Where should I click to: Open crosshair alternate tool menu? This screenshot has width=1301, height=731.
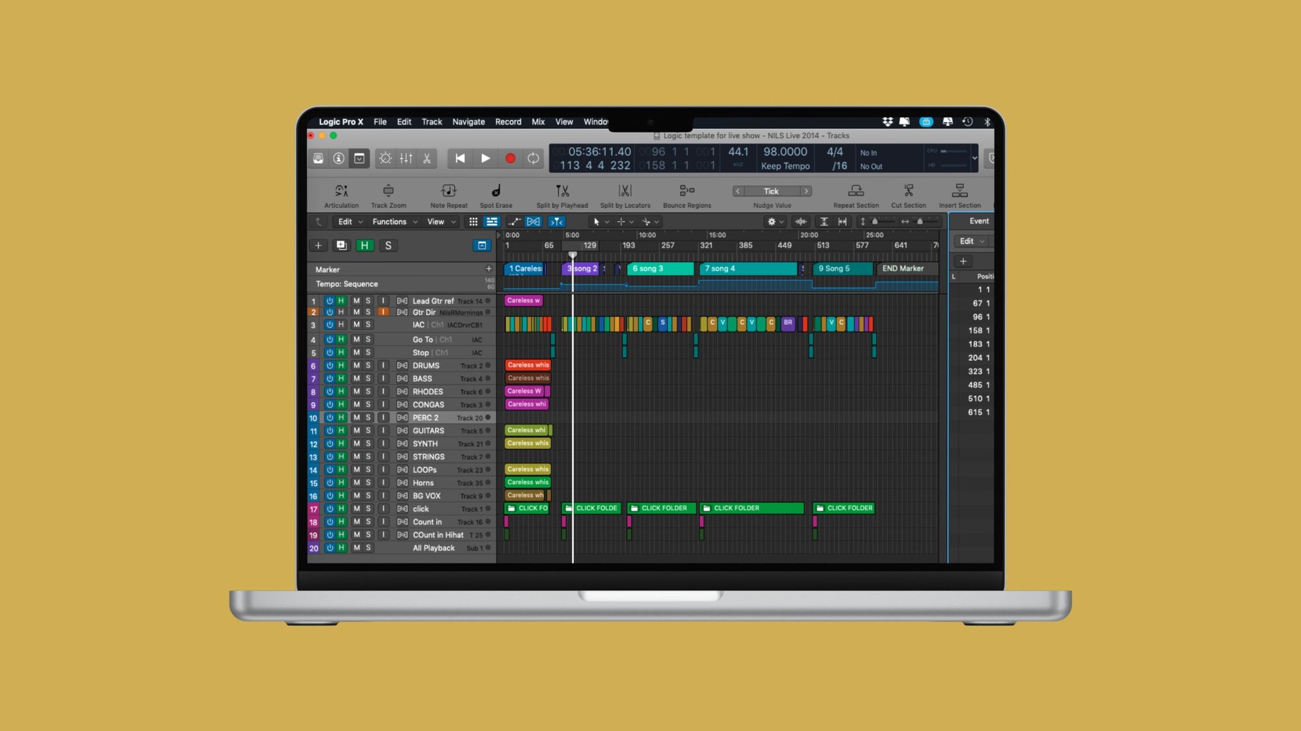(624, 222)
